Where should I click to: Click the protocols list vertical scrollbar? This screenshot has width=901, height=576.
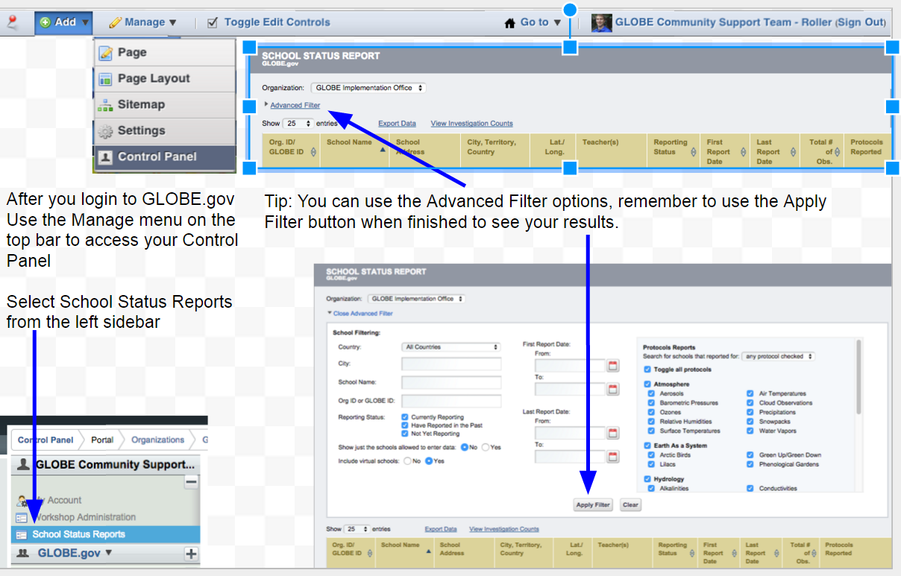click(859, 378)
